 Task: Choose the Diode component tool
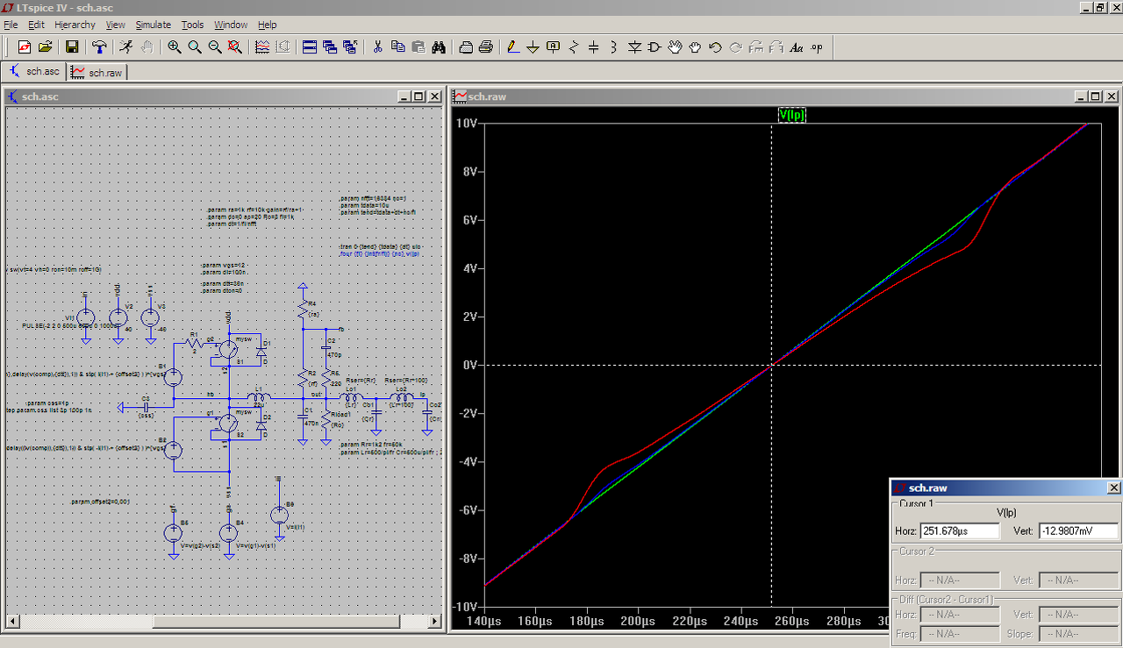coord(634,47)
